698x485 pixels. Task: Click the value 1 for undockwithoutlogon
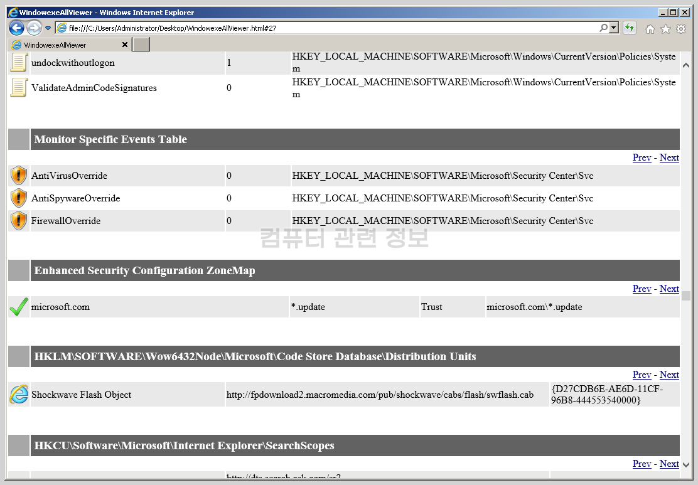[229, 63]
